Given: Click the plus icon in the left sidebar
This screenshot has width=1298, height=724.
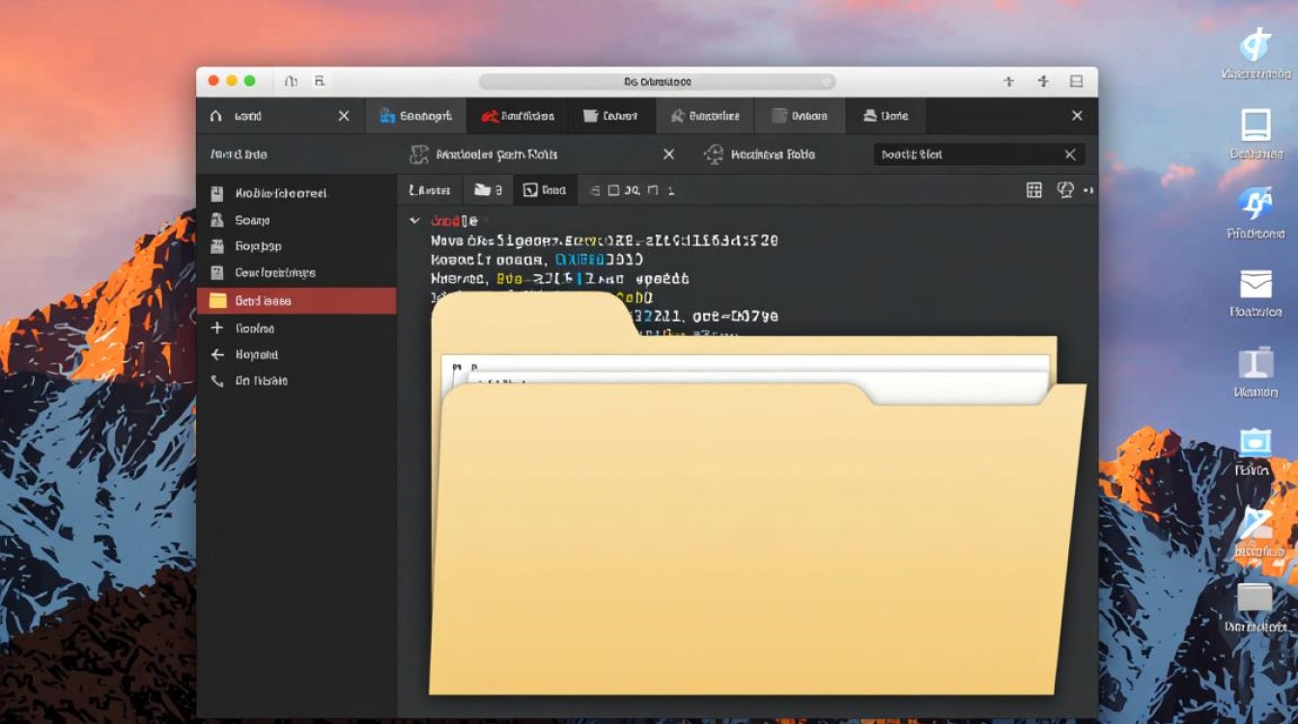Looking at the screenshot, I should pyautogui.click(x=217, y=328).
